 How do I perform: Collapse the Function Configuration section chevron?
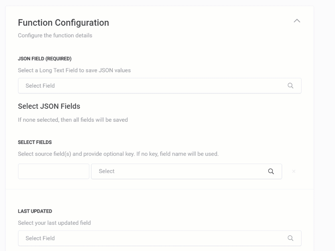(297, 21)
